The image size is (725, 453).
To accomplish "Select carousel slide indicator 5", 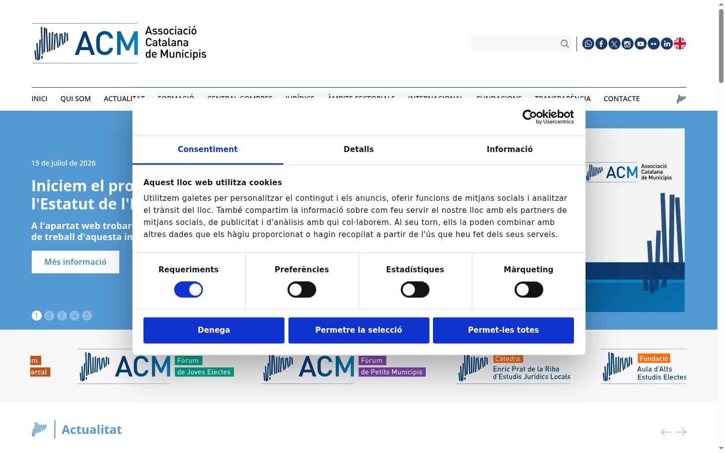I will tap(87, 316).
